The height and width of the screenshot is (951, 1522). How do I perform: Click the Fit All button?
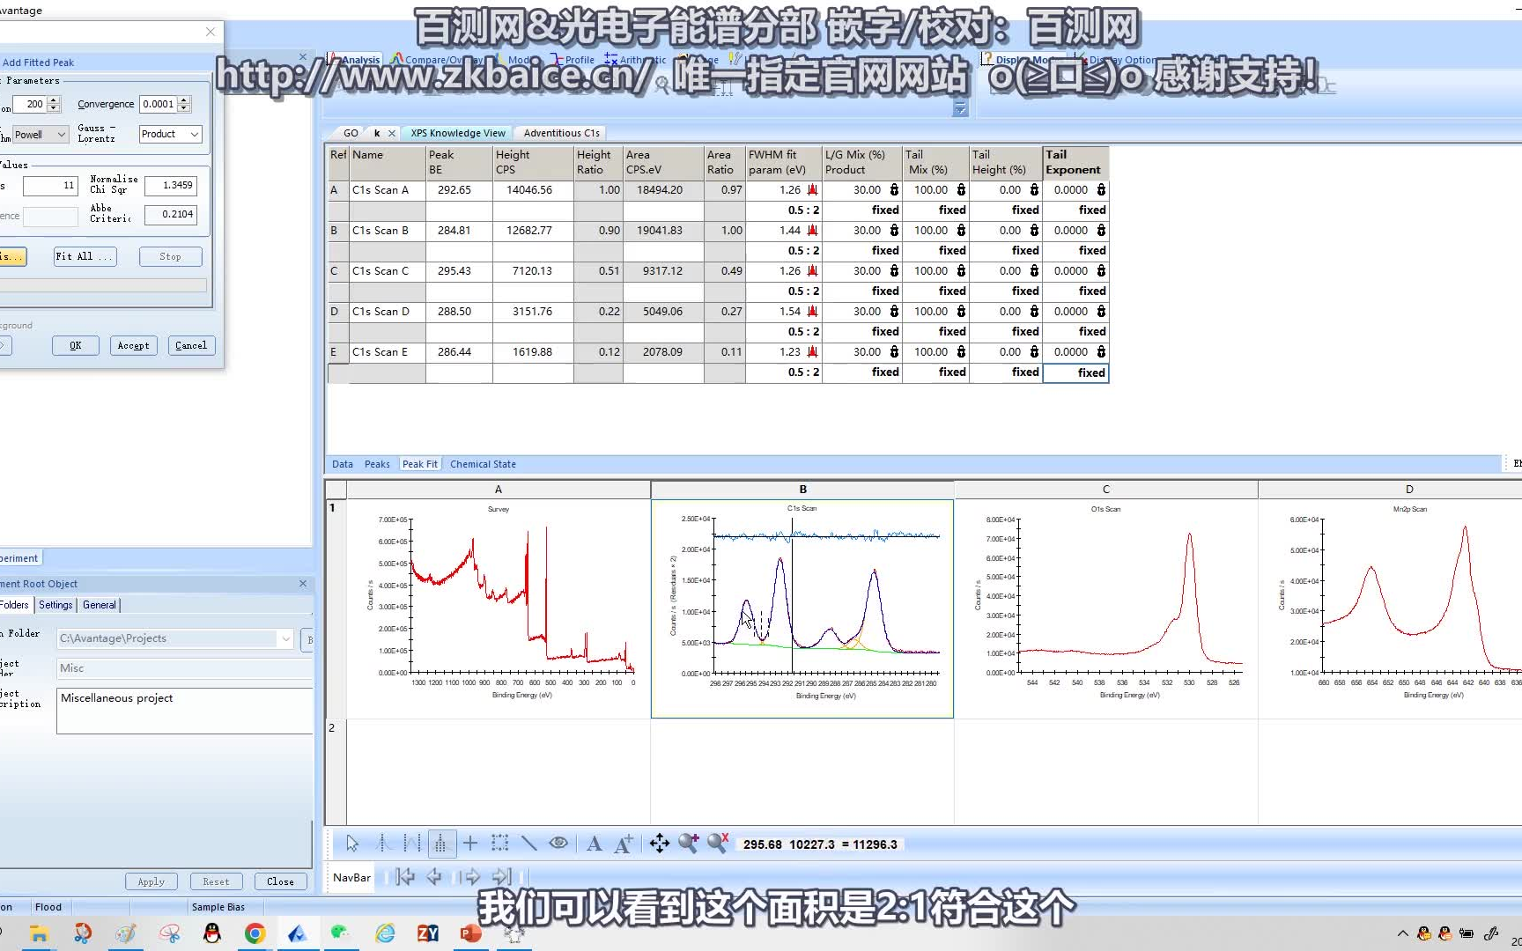pyautogui.click(x=83, y=256)
